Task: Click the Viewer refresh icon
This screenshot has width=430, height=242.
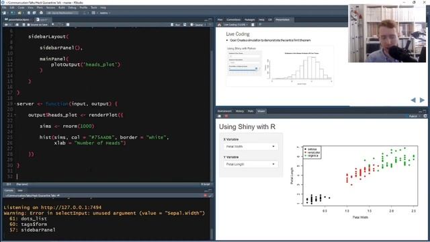Action: pos(425,116)
